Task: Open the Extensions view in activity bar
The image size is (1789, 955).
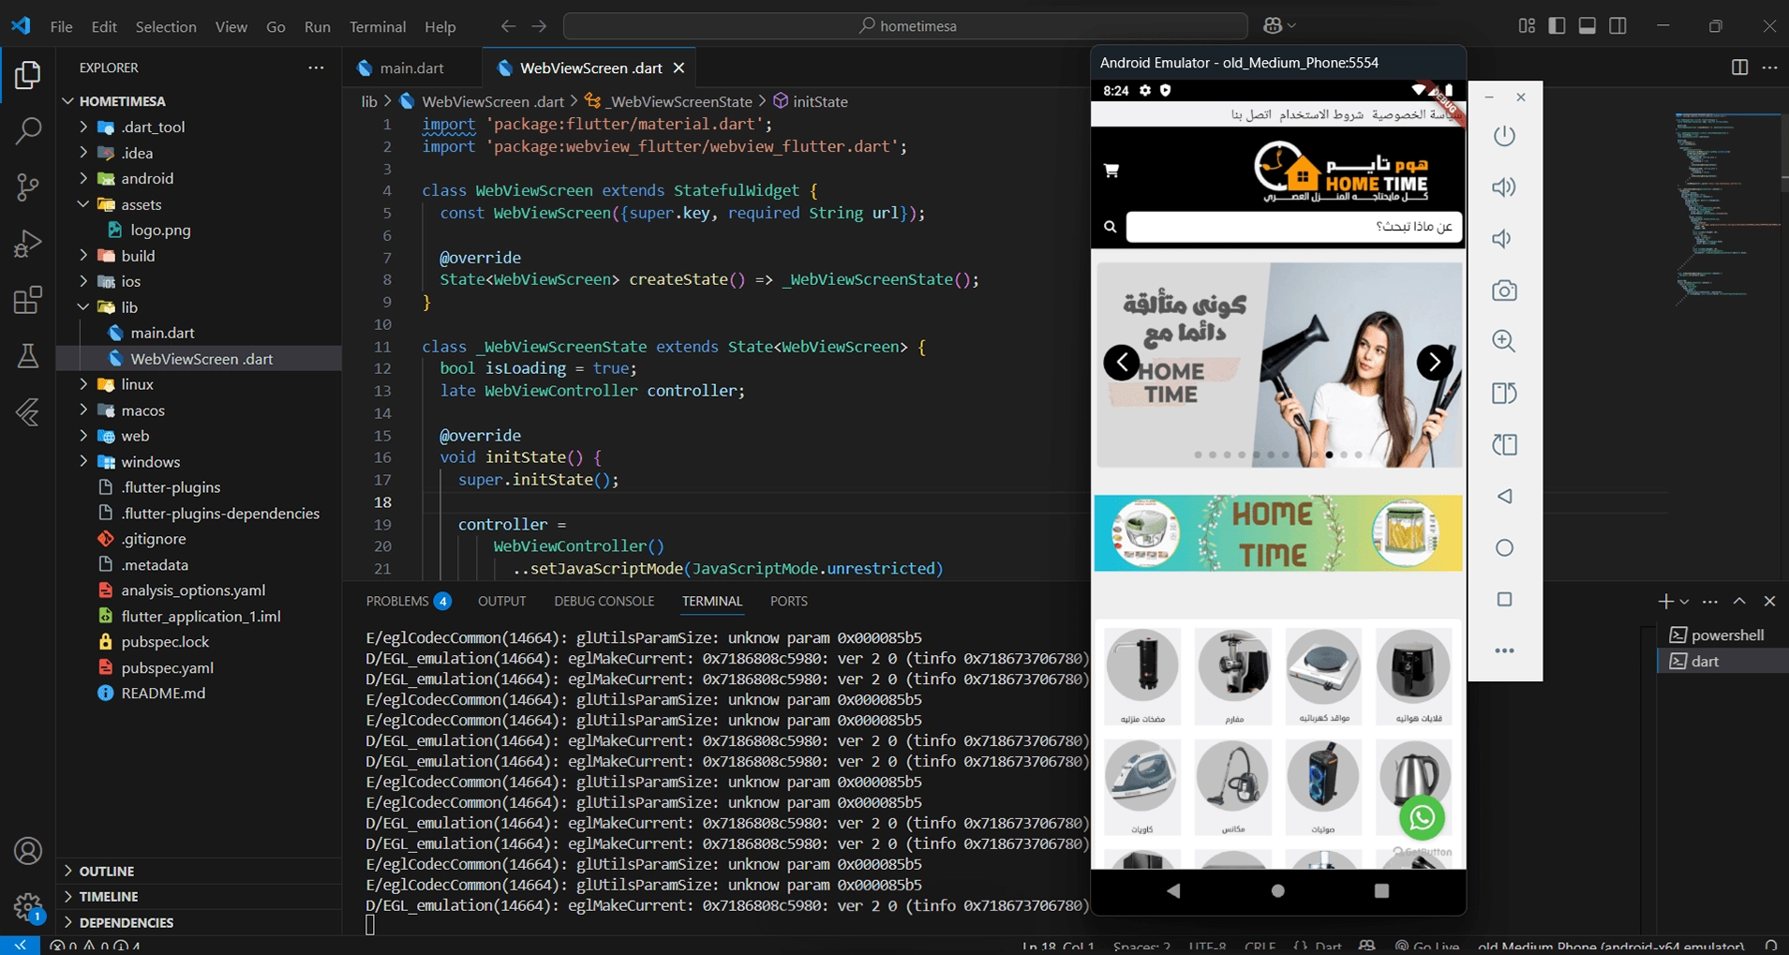Action: pyautogui.click(x=28, y=300)
